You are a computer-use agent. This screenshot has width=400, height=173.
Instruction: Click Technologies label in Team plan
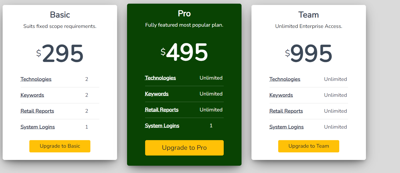pos(285,79)
